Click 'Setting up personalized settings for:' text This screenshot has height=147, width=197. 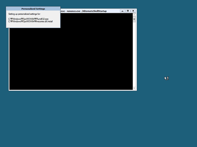tap(25, 14)
